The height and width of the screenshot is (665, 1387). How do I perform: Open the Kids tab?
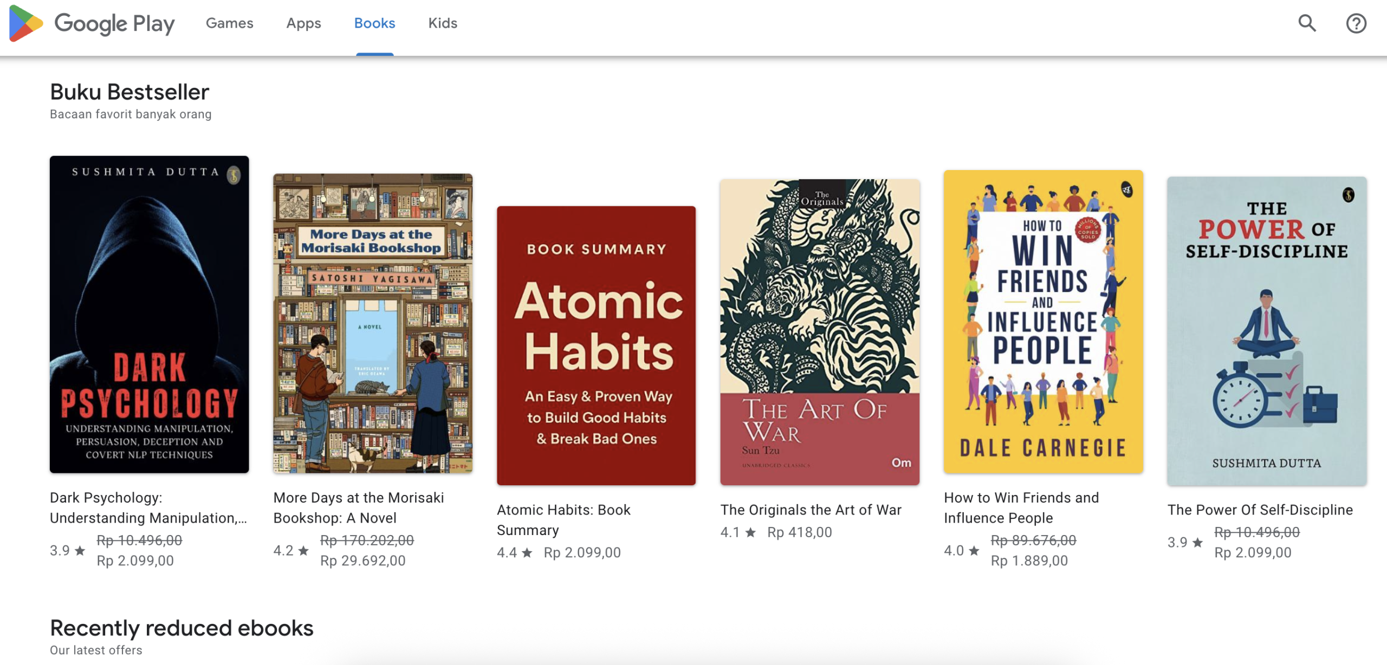pyautogui.click(x=443, y=23)
